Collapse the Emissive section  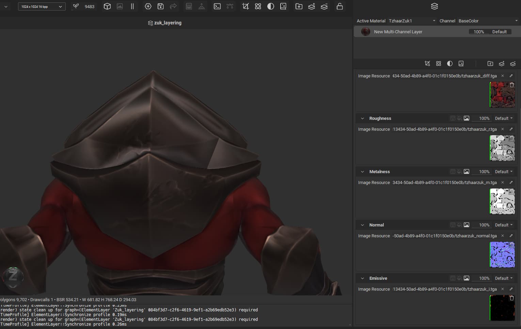click(362, 278)
